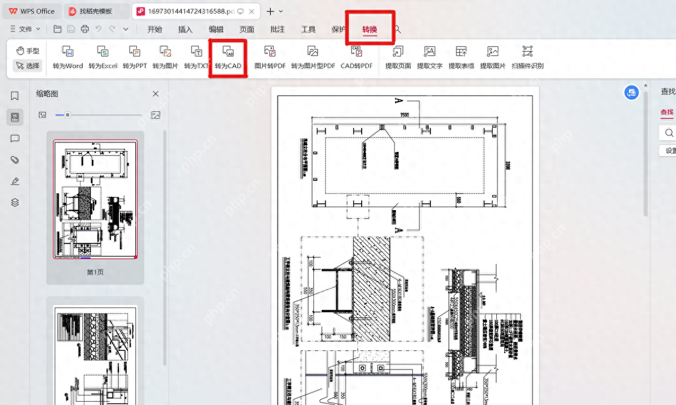
Task: Select the 转为TXT conversion tool
Action: tap(197, 58)
